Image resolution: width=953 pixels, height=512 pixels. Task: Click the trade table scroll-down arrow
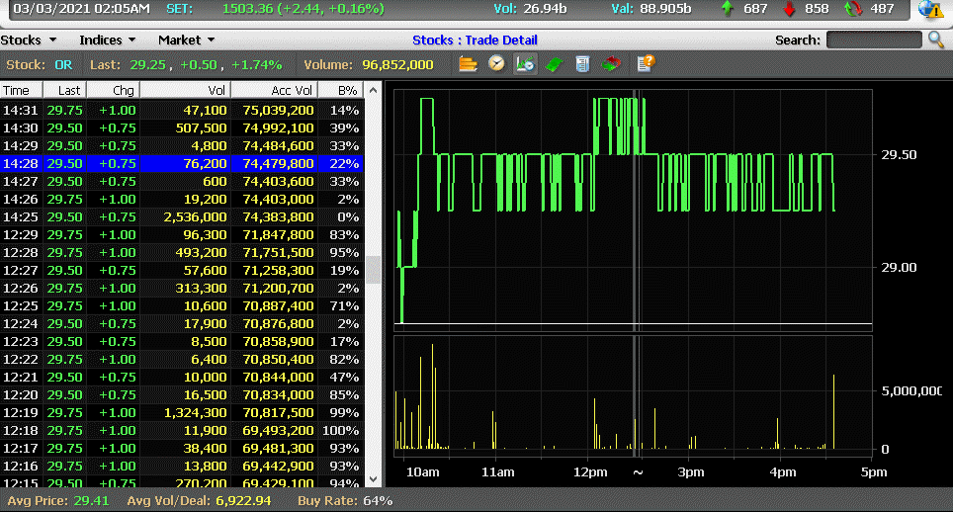point(373,478)
